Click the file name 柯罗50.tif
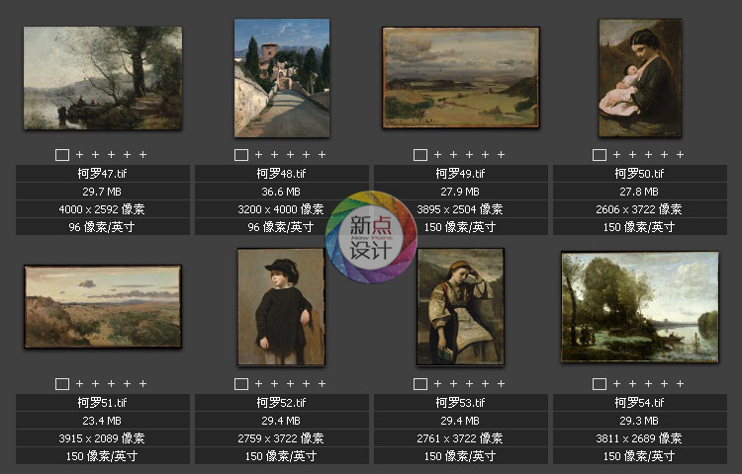The width and height of the screenshot is (742, 474). pos(639,174)
